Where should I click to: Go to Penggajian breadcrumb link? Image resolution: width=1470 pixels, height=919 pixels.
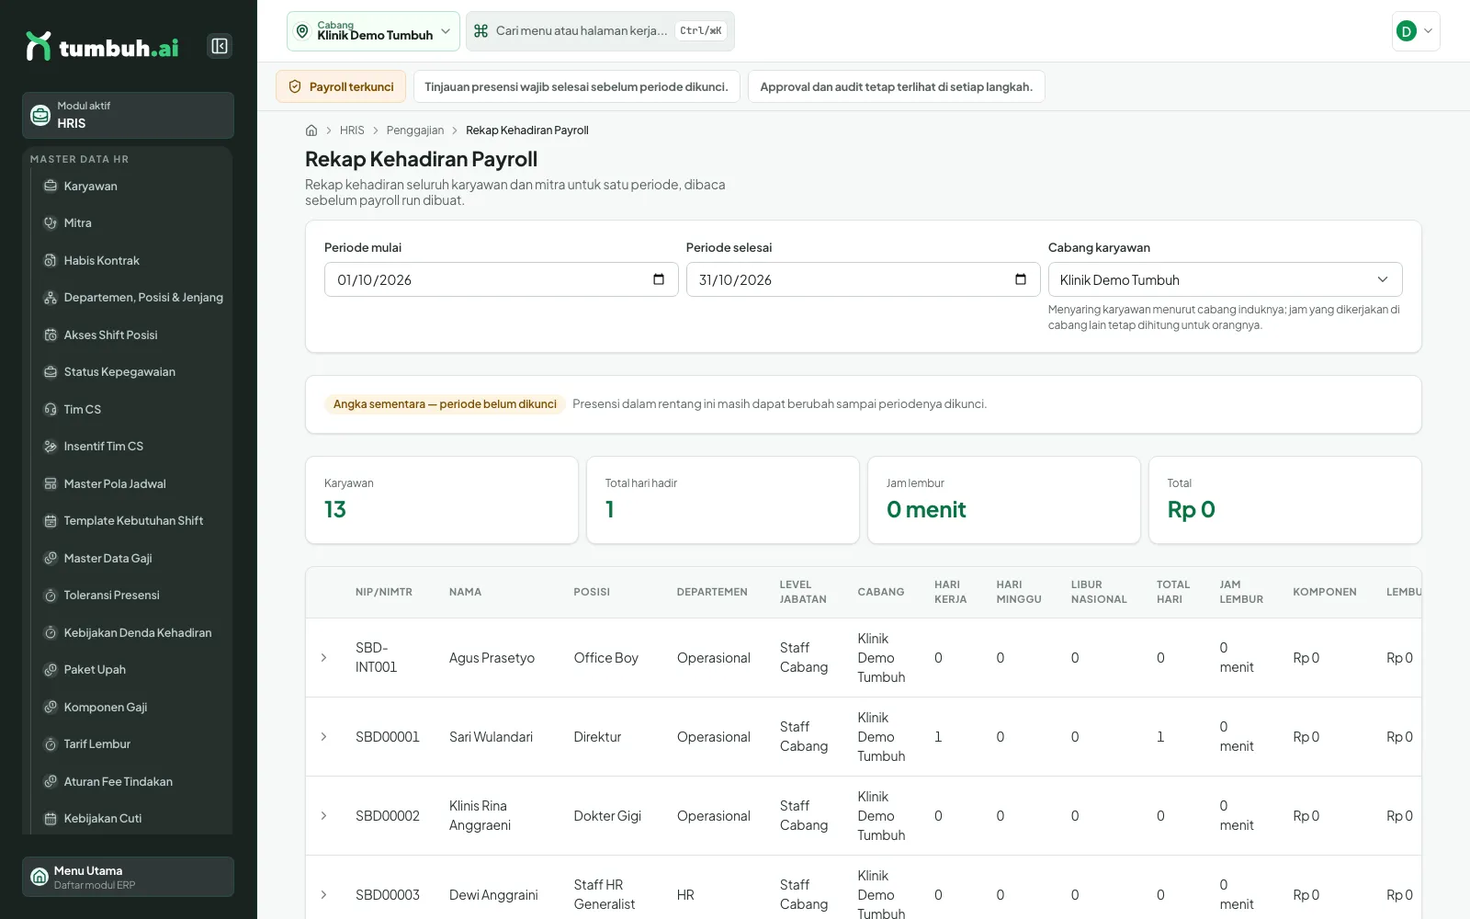[x=414, y=130]
